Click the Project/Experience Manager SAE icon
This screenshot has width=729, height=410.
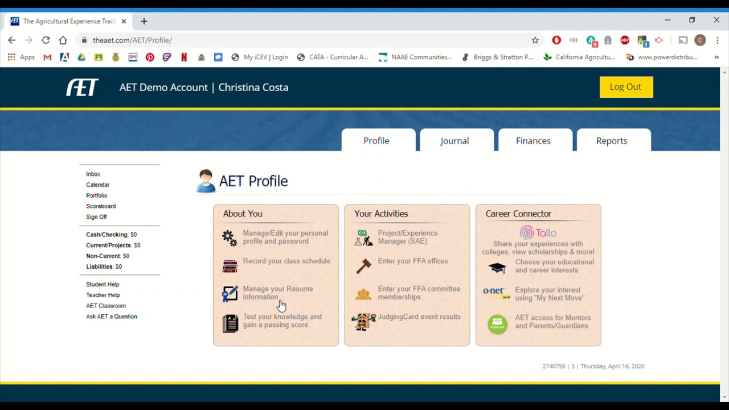tap(363, 238)
